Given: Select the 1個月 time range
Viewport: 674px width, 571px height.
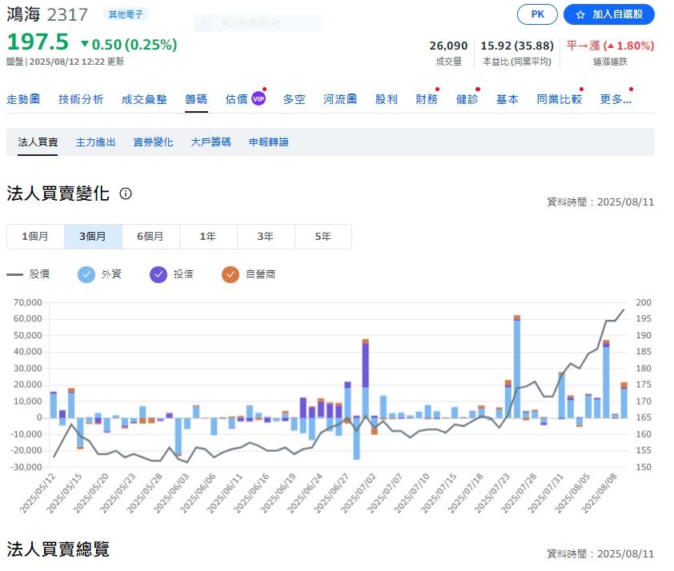Looking at the screenshot, I should pos(34,237).
